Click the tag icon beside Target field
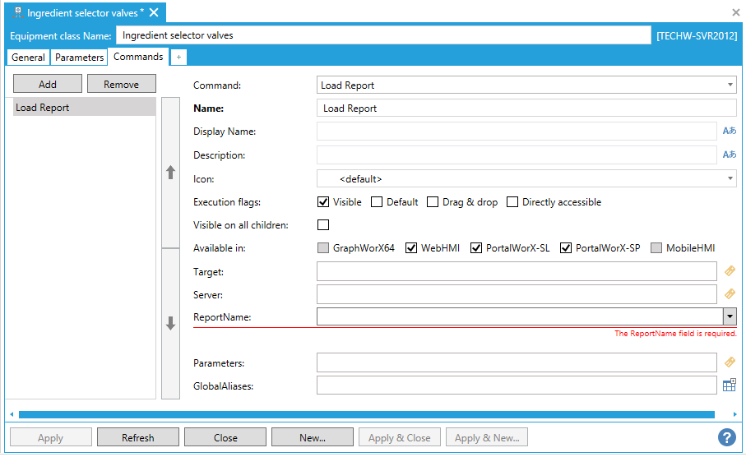Image resolution: width=746 pixels, height=457 pixels. 729,270
